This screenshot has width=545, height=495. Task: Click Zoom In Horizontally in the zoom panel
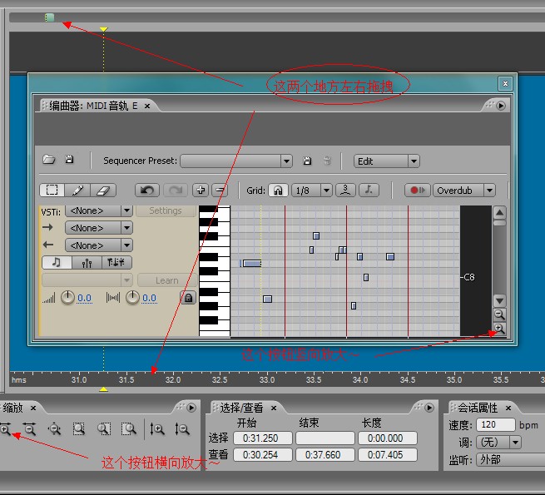5,429
